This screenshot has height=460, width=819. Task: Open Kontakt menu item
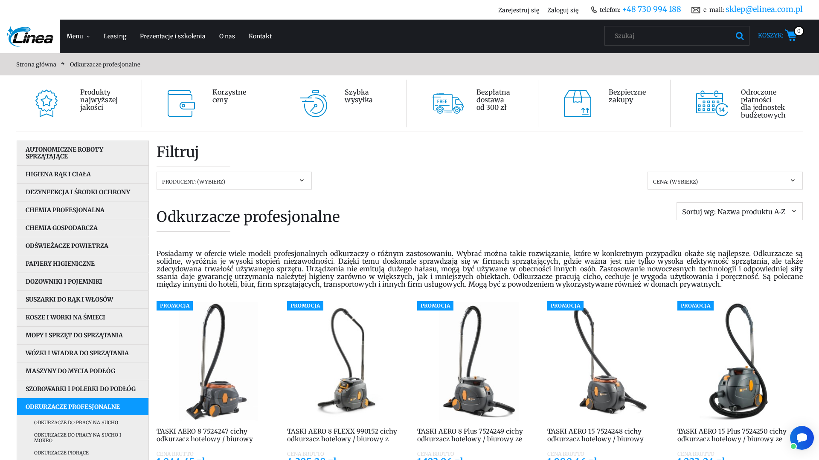(260, 36)
